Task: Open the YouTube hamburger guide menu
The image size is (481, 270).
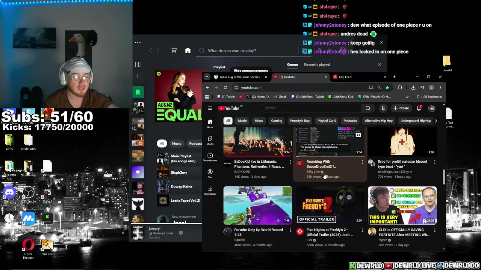Action: (x=210, y=108)
